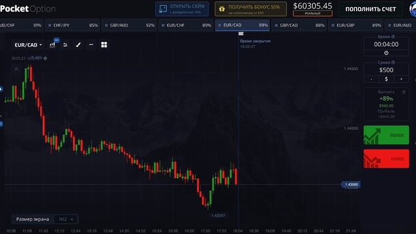Click the clock icon under trade time
This screenshot has width=416, height=234.
point(386,53)
